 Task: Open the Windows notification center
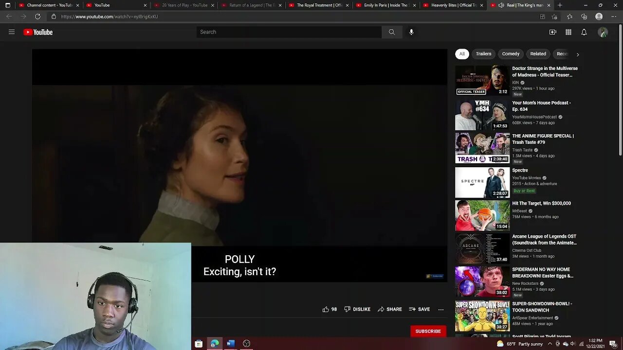[x=613, y=344]
